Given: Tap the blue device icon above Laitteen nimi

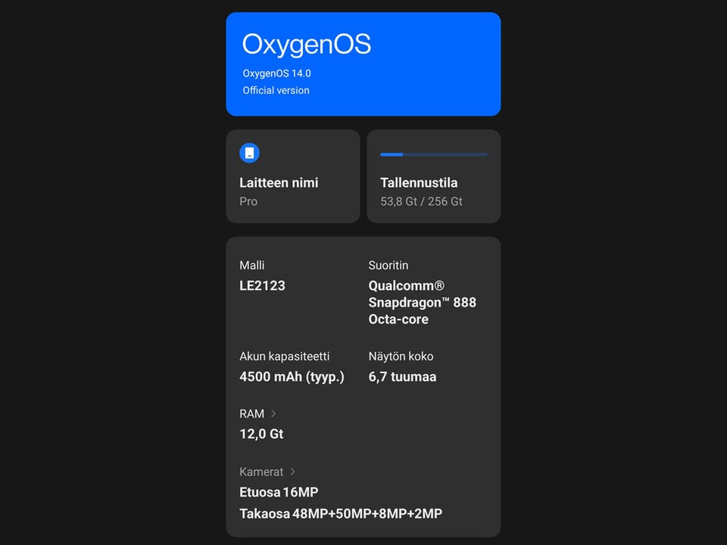Looking at the screenshot, I should (x=249, y=153).
